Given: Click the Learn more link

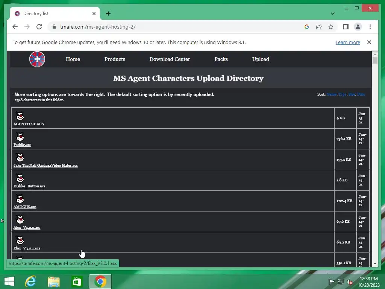Looking at the screenshot, I should pos(348,42).
